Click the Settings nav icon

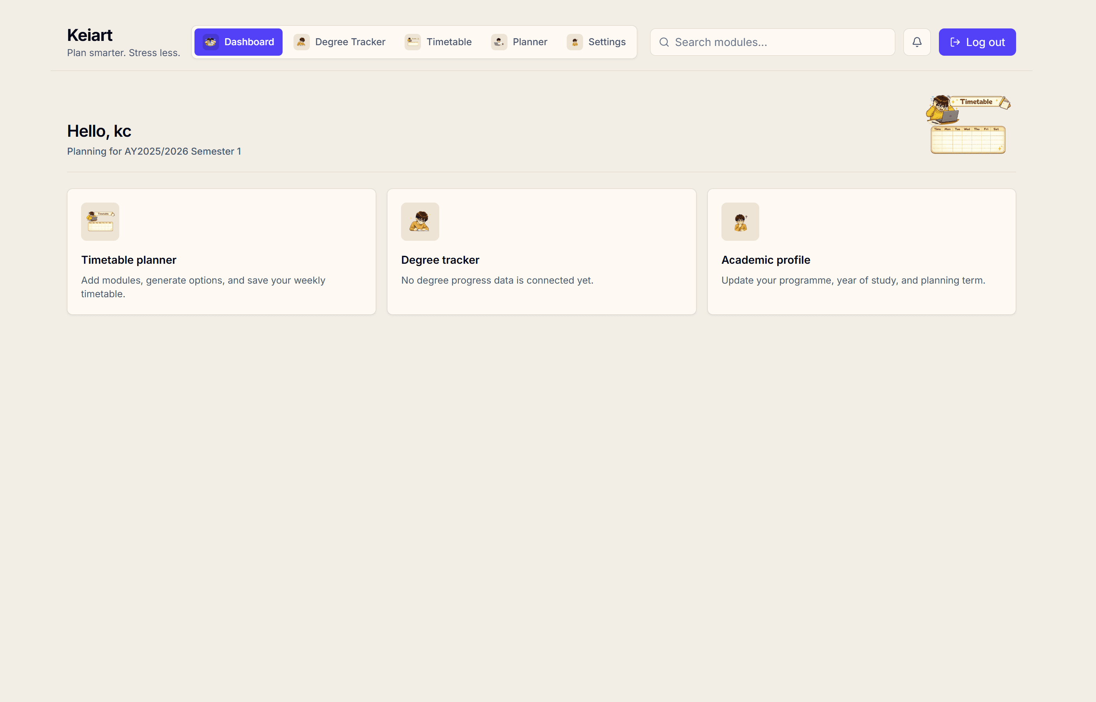click(575, 42)
